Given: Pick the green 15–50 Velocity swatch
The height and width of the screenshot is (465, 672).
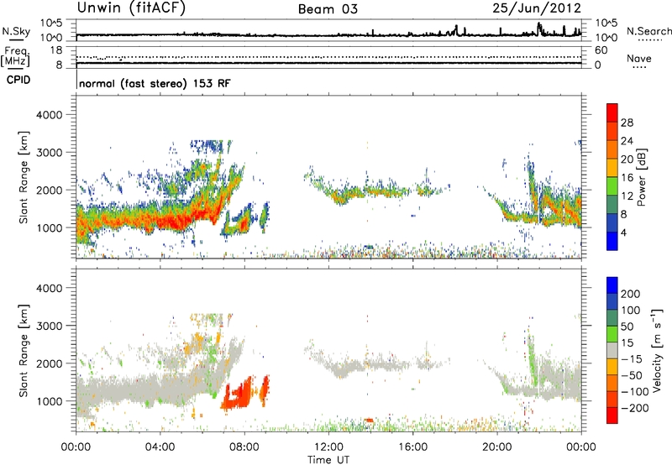Looking at the screenshot, I should [612, 334].
